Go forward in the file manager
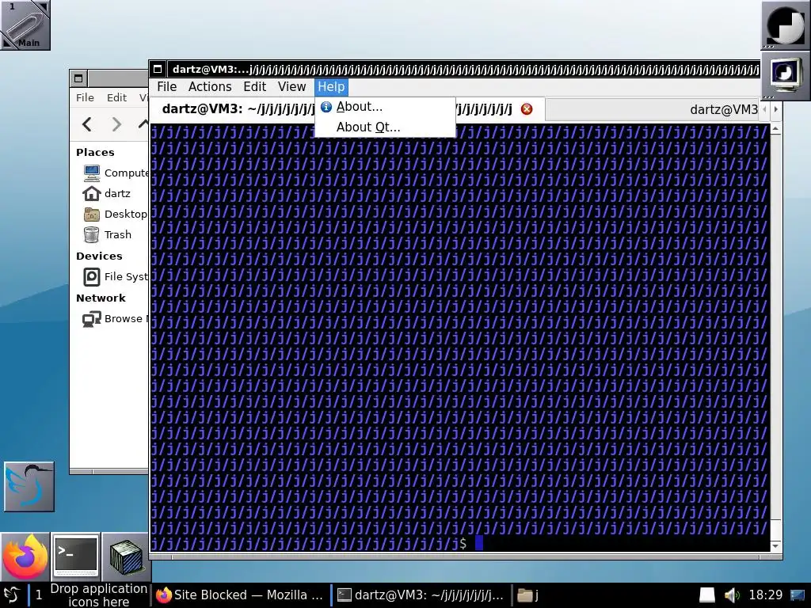 pos(116,124)
